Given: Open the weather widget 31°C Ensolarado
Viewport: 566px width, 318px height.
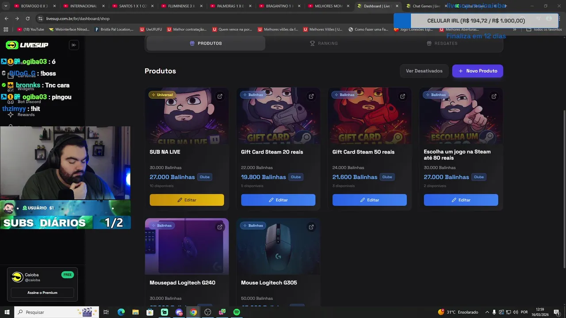Looking at the screenshot, I should point(458,312).
